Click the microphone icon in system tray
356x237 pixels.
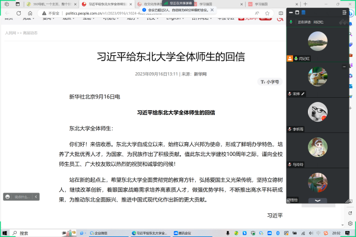pos(228,233)
